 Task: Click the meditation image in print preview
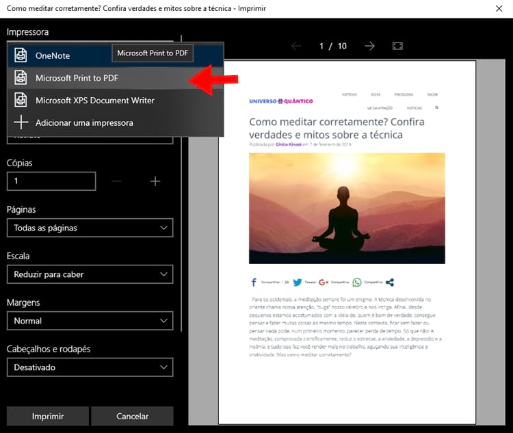click(347, 208)
